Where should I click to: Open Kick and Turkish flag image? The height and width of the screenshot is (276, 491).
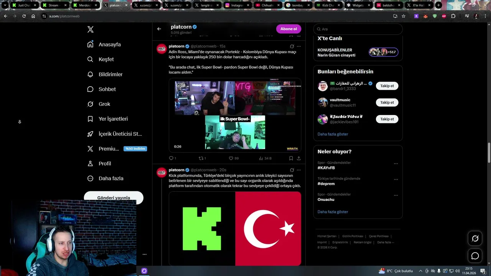click(235, 228)
